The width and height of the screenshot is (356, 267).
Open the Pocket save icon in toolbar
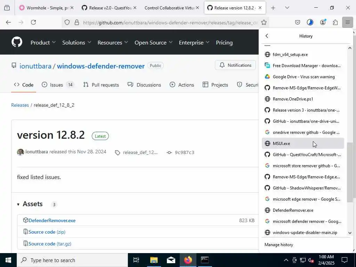coord(298,22)
